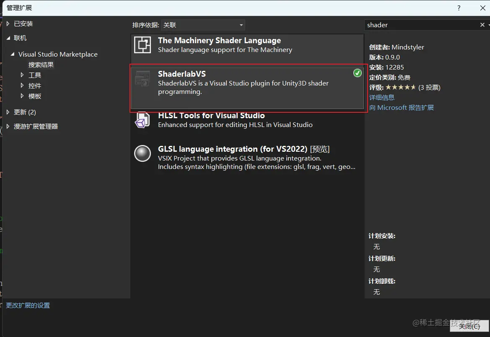The image size is (490, 337).
Task: Click The Machinery Shader Language extension icon
Action: (x=143, y=45)
